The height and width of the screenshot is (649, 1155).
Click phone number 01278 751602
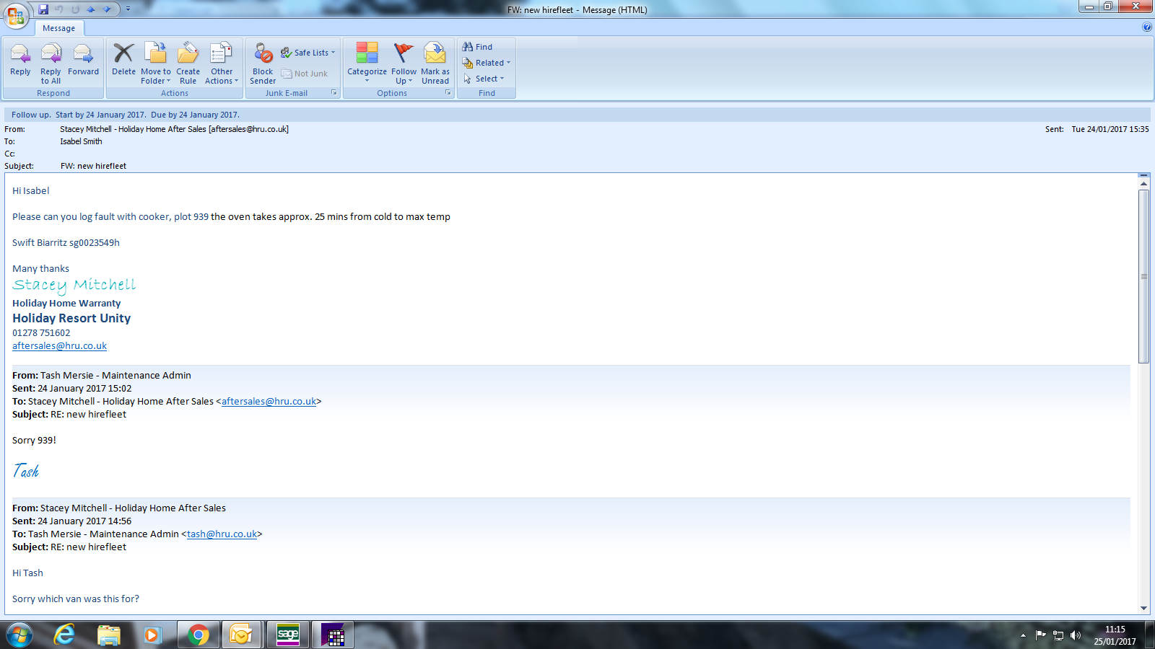coord(41,333)
